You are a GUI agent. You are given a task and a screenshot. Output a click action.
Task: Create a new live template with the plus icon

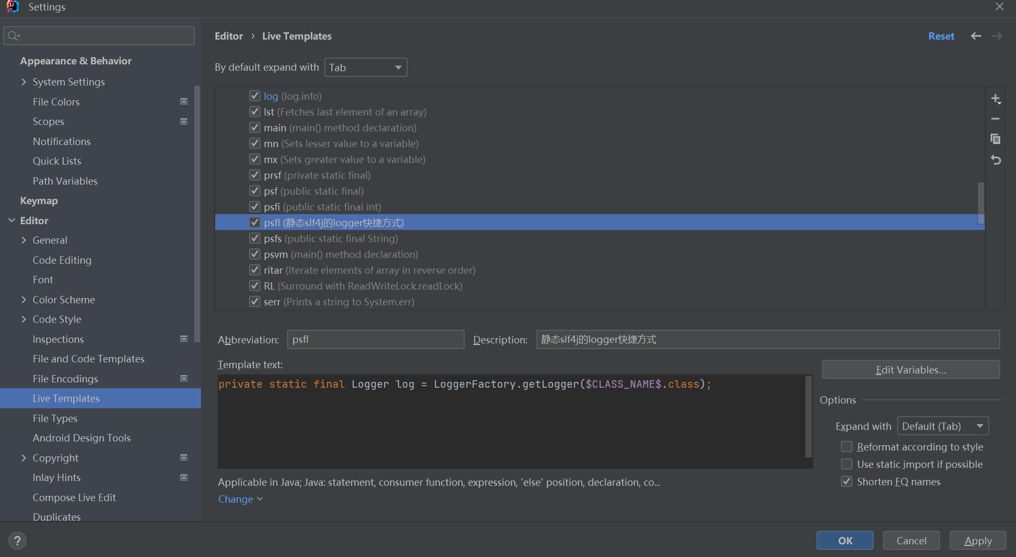coord(996,99)
